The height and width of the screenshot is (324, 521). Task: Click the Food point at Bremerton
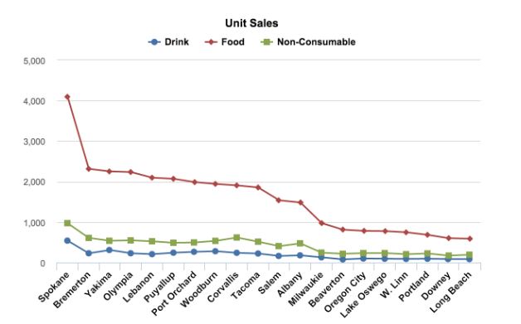tap(89, 169)
